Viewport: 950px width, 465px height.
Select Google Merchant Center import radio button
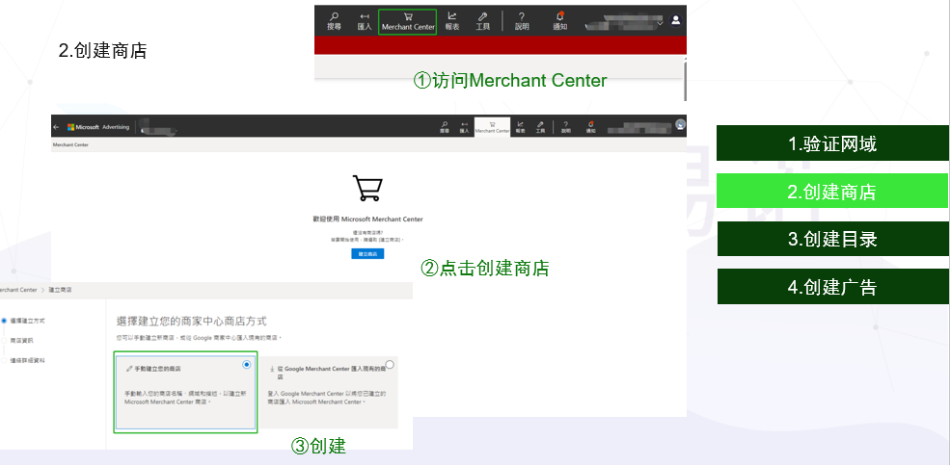click(389, 365)
